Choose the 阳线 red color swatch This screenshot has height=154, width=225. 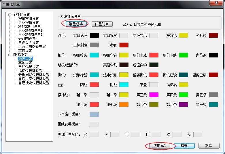pyautogui.click(x=94, y=84)
